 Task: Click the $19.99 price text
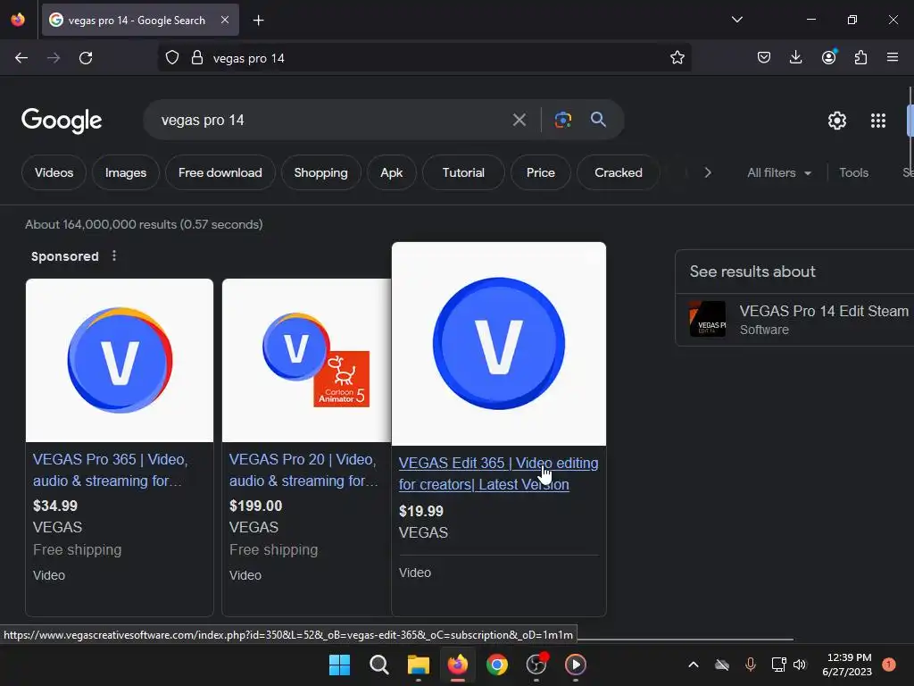click(x=421, y=512)
